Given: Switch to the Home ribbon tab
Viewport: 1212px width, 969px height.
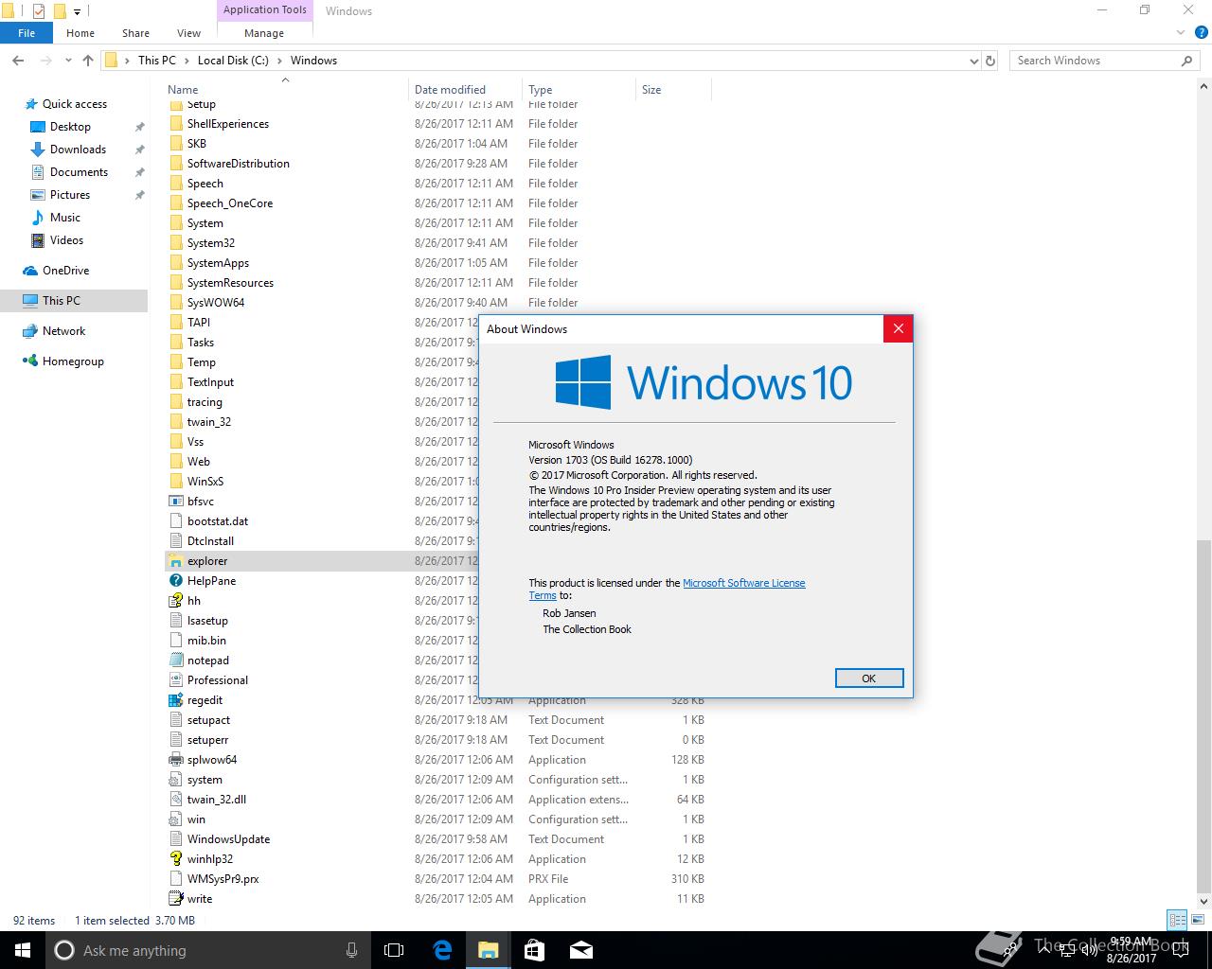Looking at the screenshot, I should pyautogui.click(x=80, y=33).
